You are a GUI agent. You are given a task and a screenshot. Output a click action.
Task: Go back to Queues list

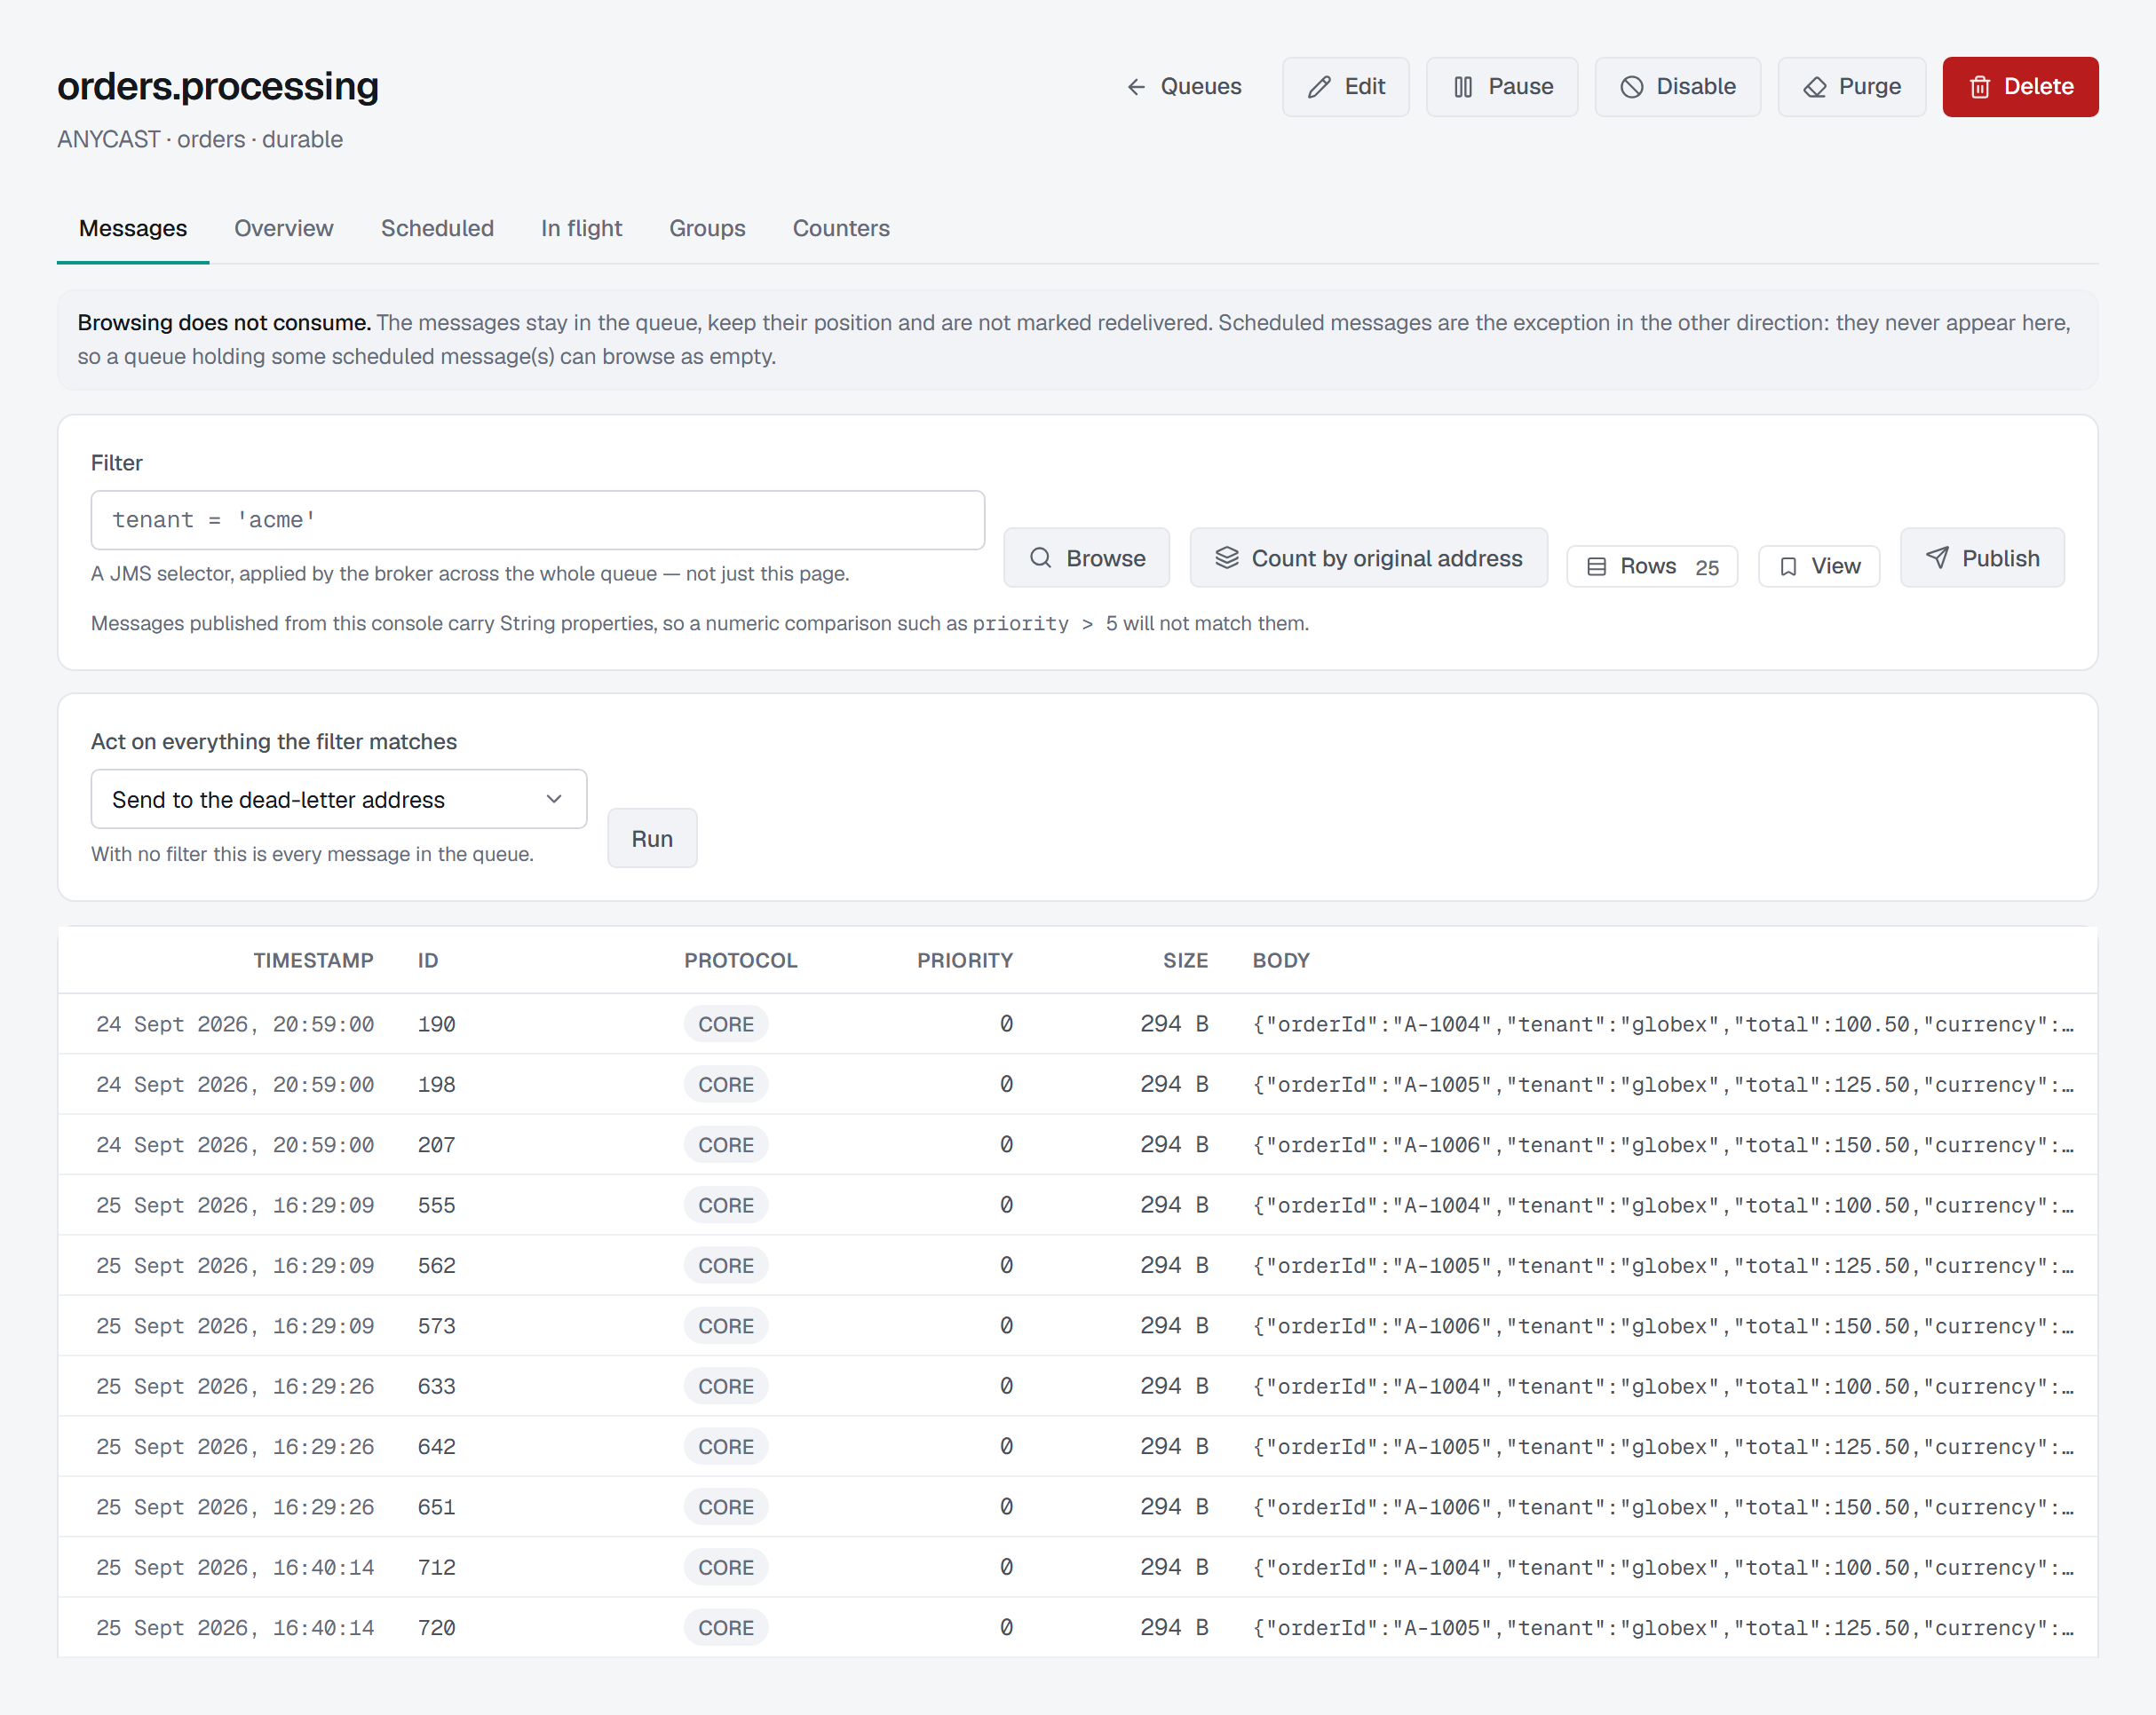pyautogui.click(x=1184, y=87)
